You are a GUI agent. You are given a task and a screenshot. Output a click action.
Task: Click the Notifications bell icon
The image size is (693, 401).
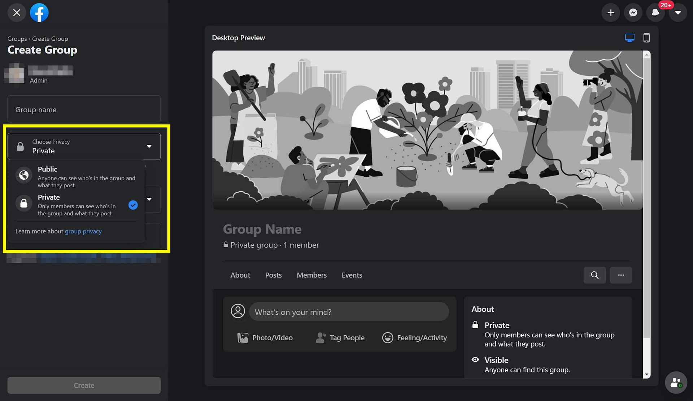pyautogui.click(x=655, y=12)
